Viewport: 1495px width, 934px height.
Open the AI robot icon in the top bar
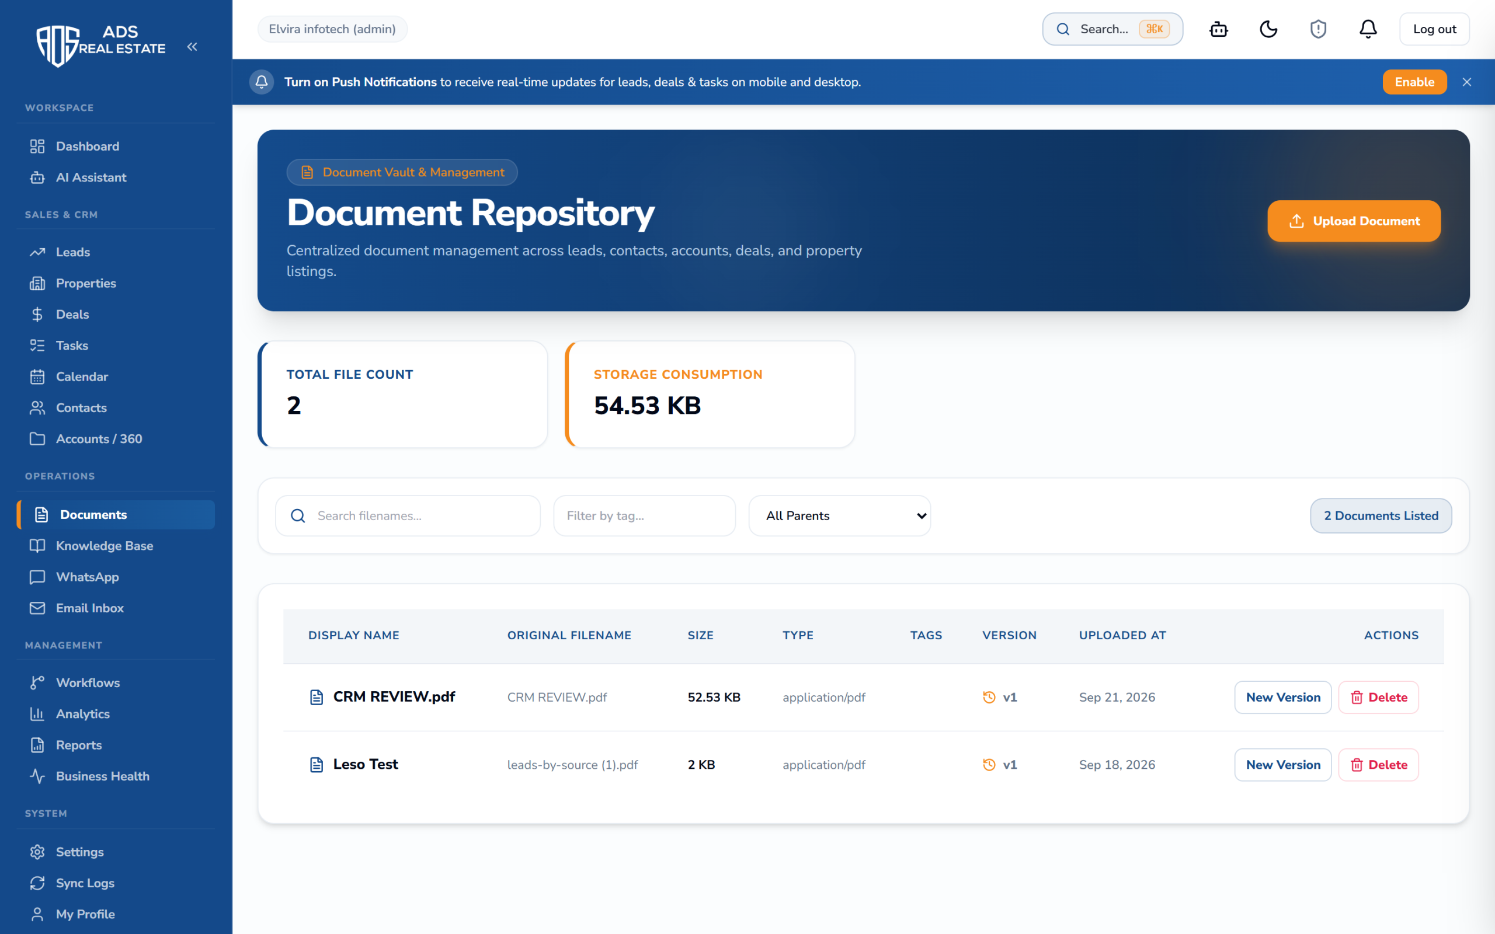point(1218,29)
